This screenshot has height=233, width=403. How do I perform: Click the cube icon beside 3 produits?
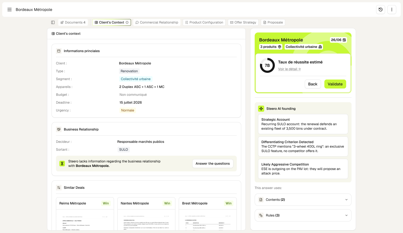(279, 47)
